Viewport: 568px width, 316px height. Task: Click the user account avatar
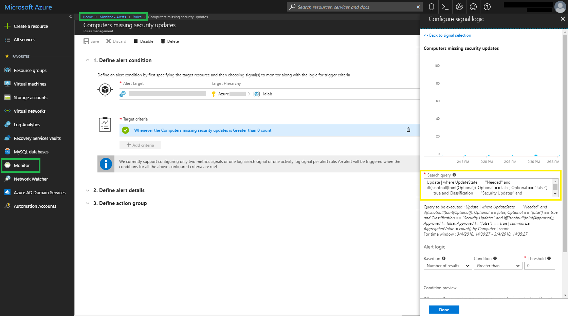560,7
